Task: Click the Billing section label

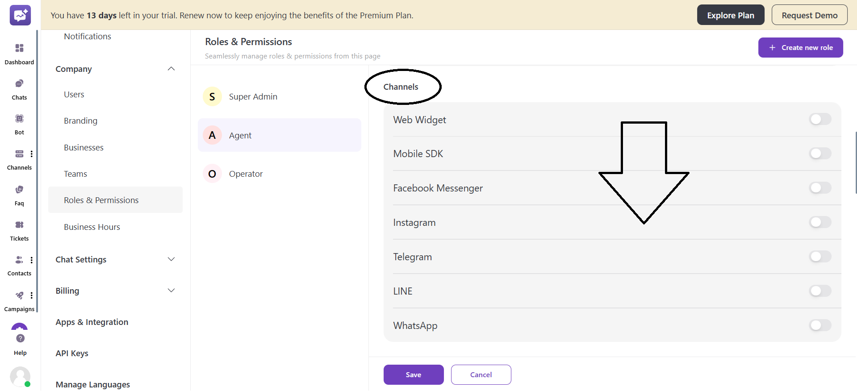Action: tap(67, 291)
